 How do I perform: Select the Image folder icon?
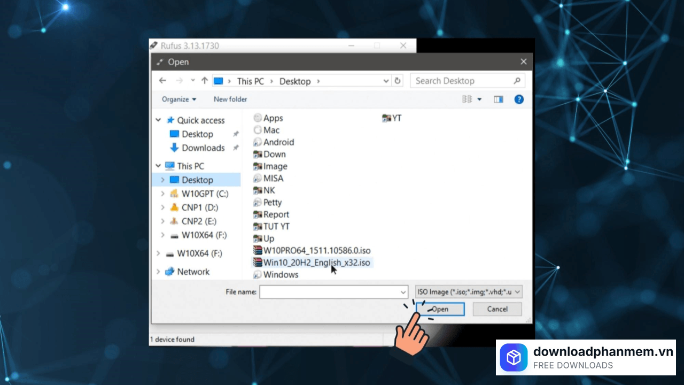(258, 166)
